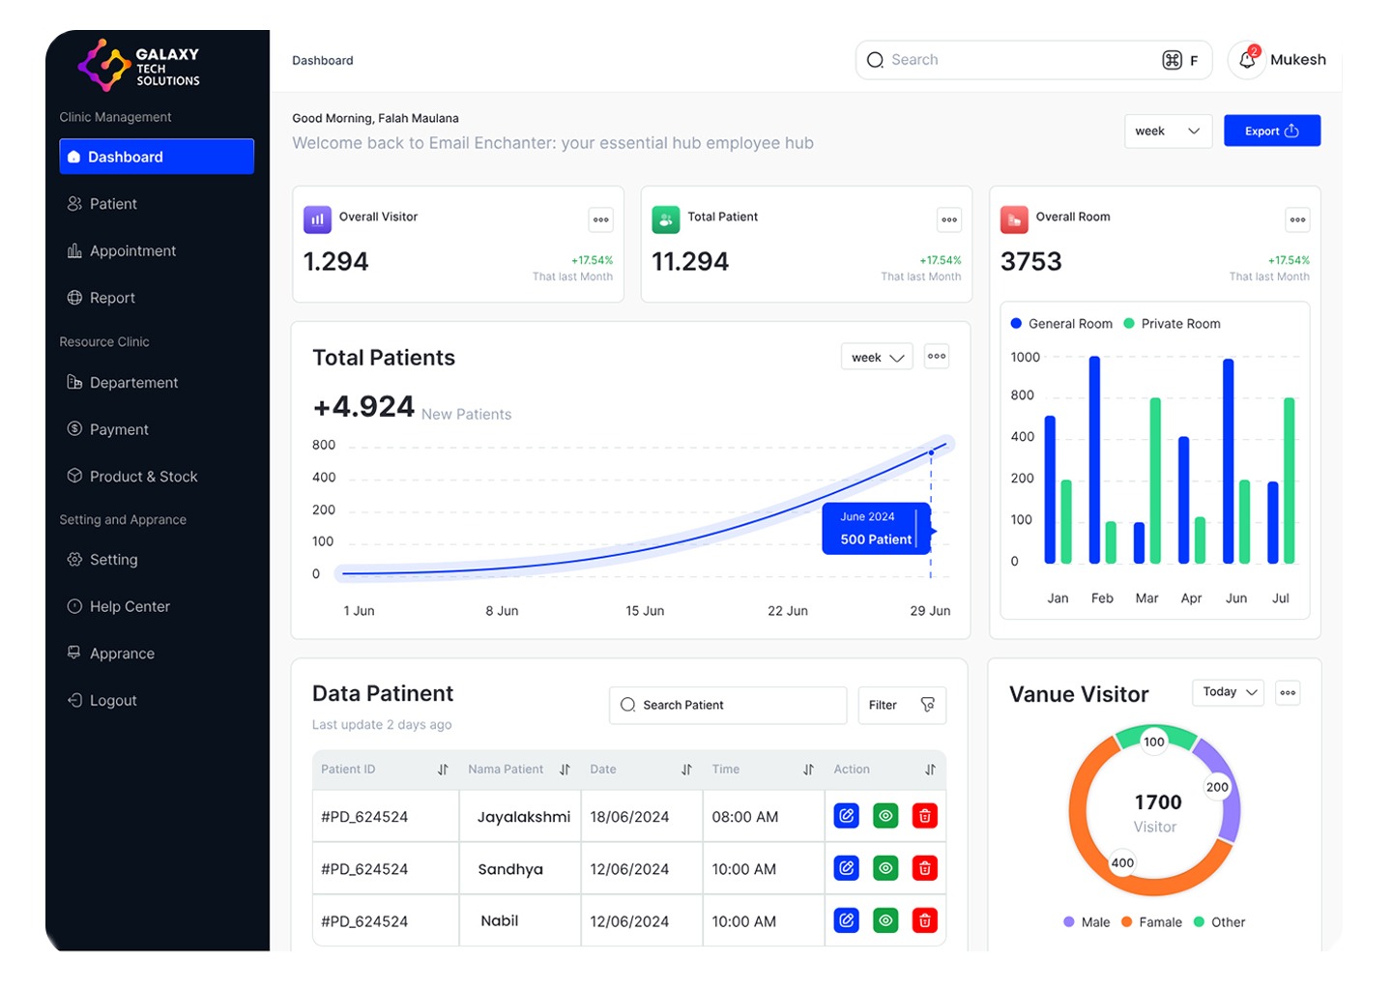Show Sandhya details using green eye icon
The width and height of the screenshot is (1392, 990).
[885, 868]
